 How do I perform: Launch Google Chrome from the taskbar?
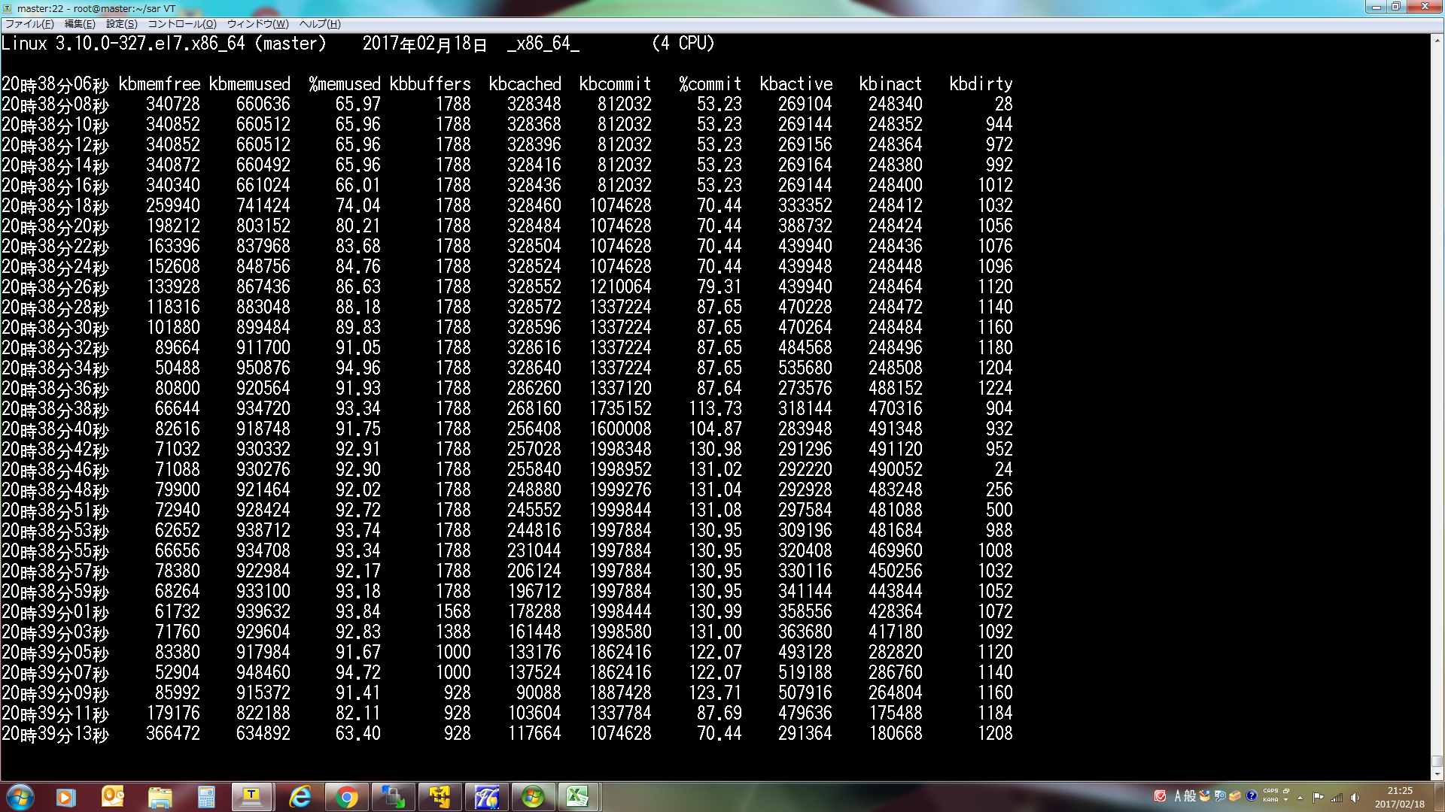(346, 797)
